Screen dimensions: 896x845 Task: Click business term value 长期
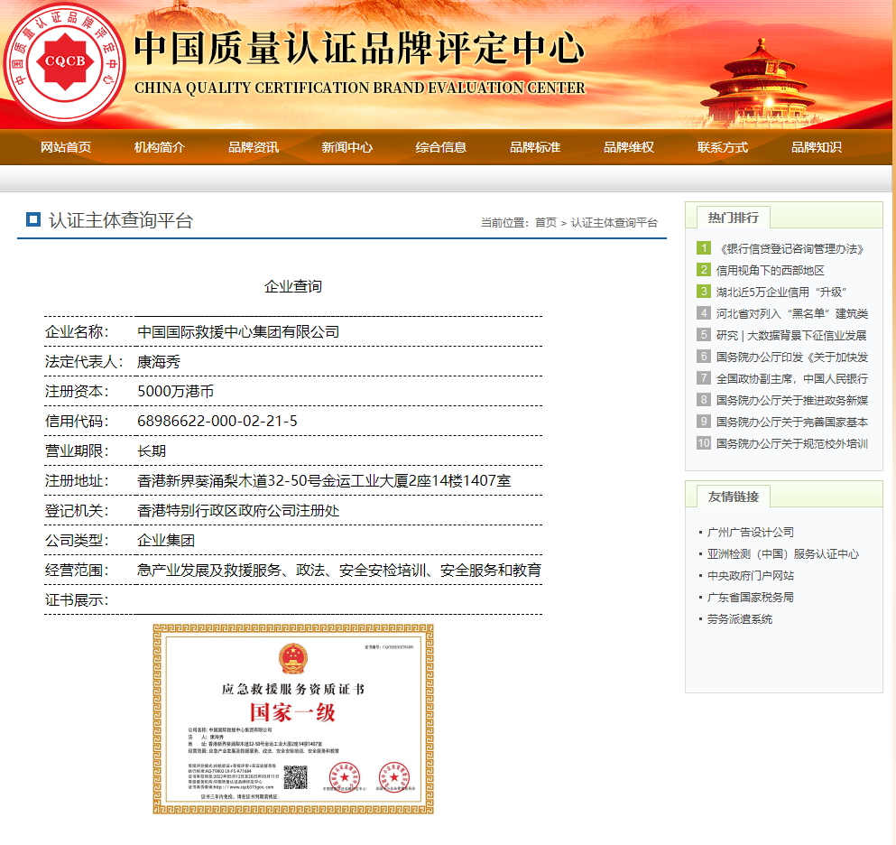point(152,451)
